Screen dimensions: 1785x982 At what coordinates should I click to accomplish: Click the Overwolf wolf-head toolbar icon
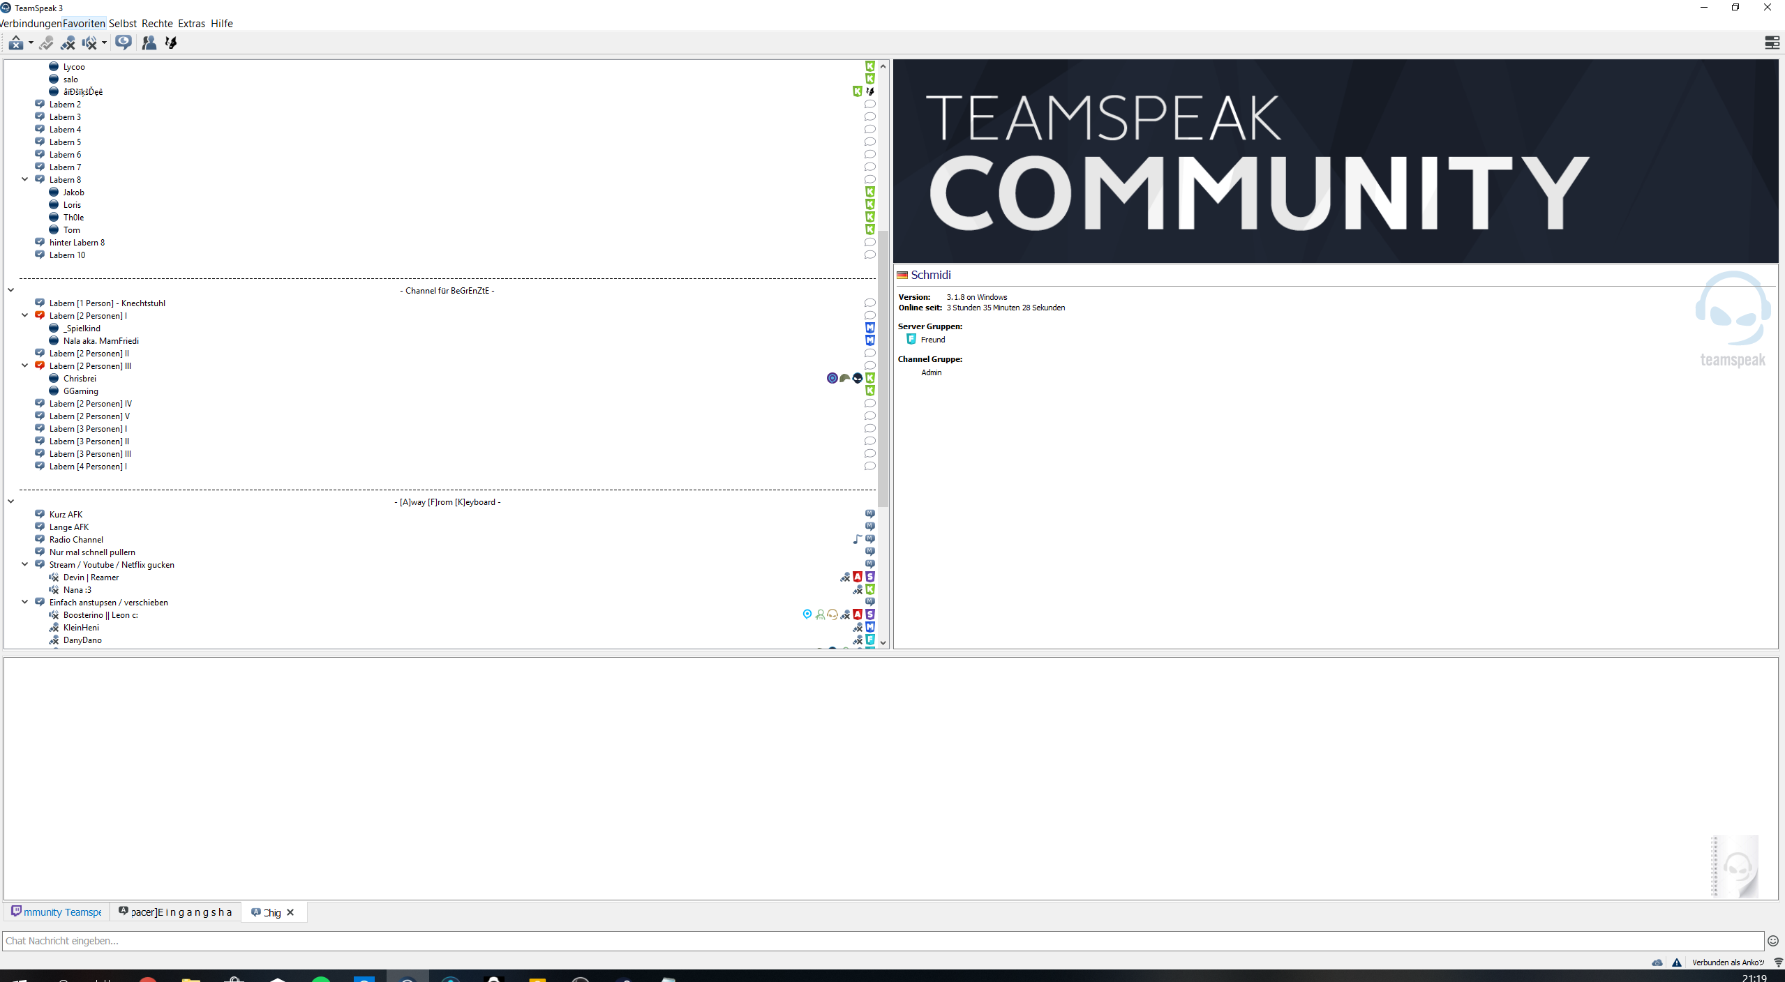click(x=171, y=43)
